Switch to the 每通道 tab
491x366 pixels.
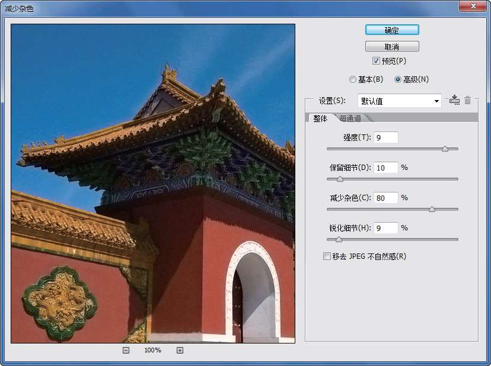[x=350, y=118]
